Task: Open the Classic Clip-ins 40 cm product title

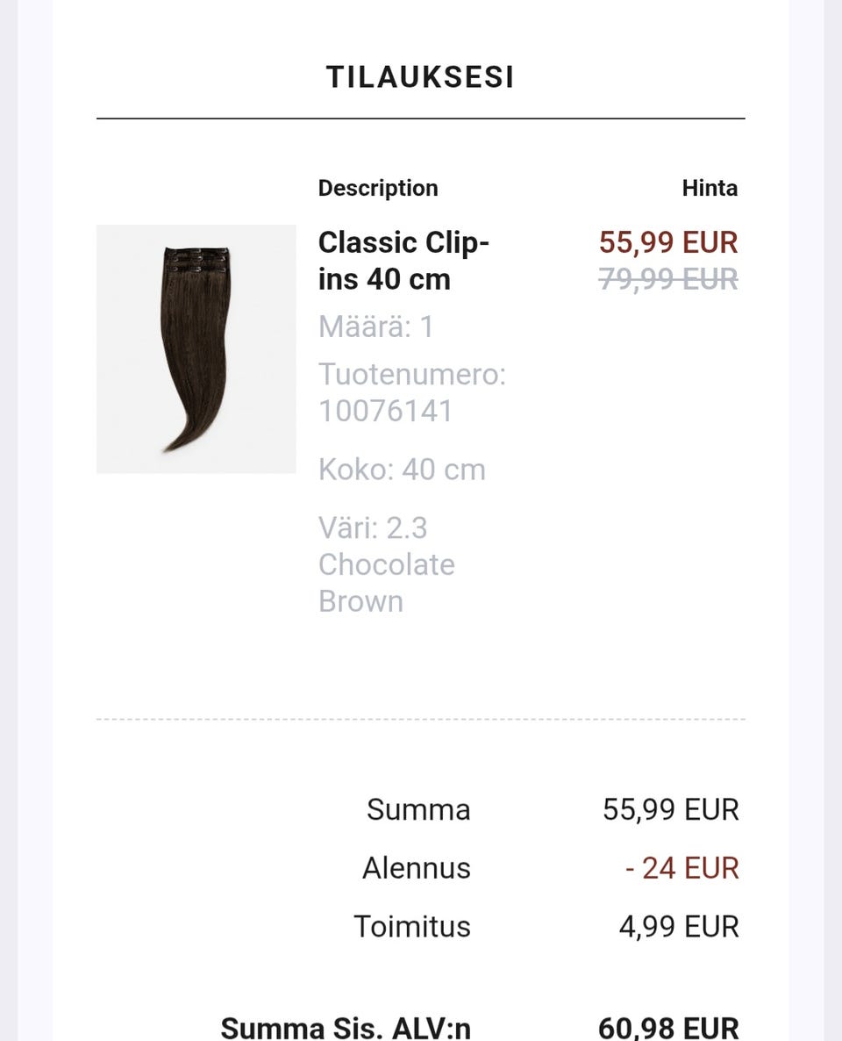Action: (x=403, y=261)
